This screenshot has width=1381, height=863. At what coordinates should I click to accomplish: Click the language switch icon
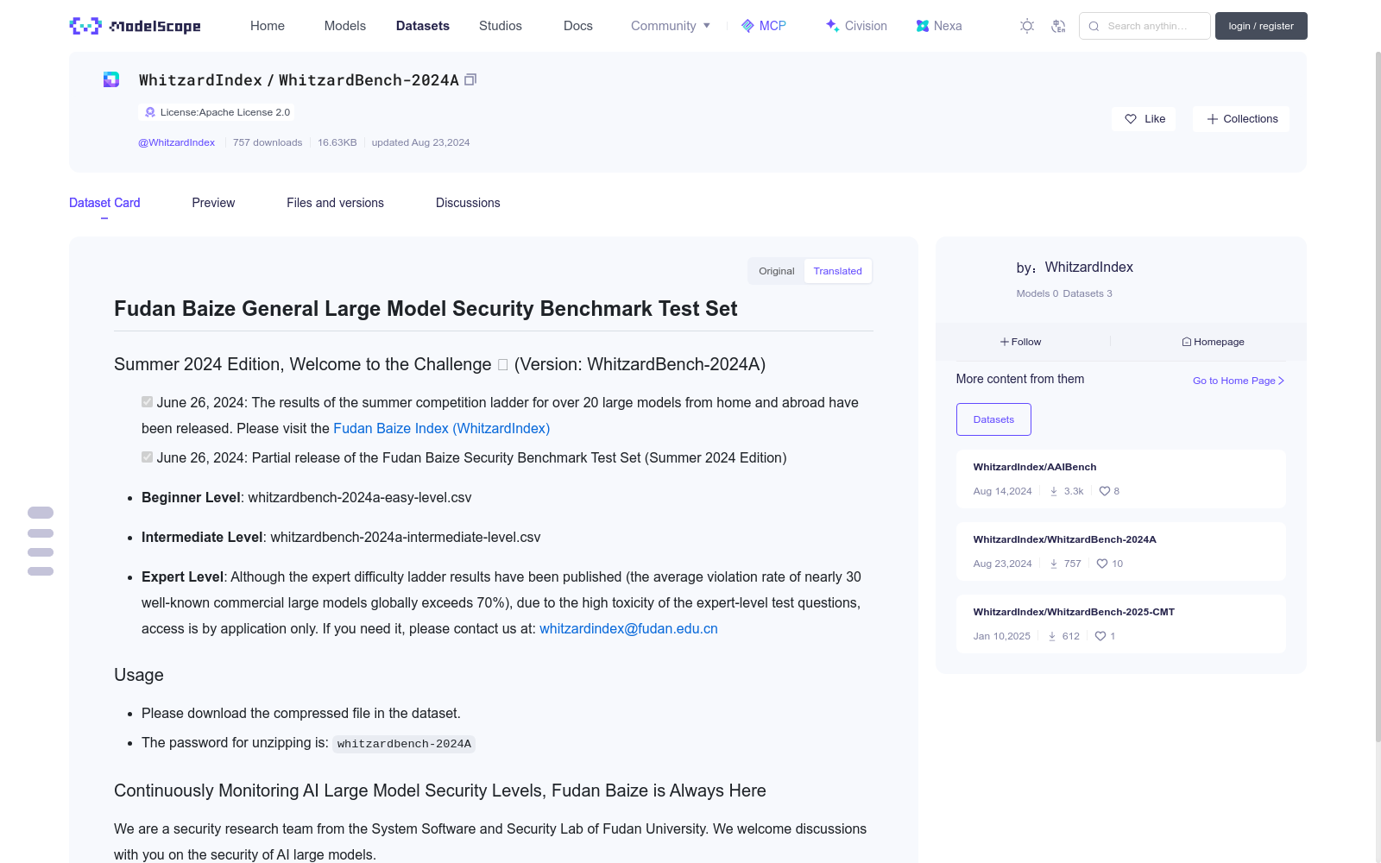(x=1058, y=26)
